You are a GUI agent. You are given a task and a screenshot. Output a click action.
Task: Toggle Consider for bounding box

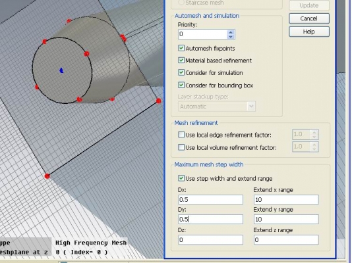pos(181,85)
